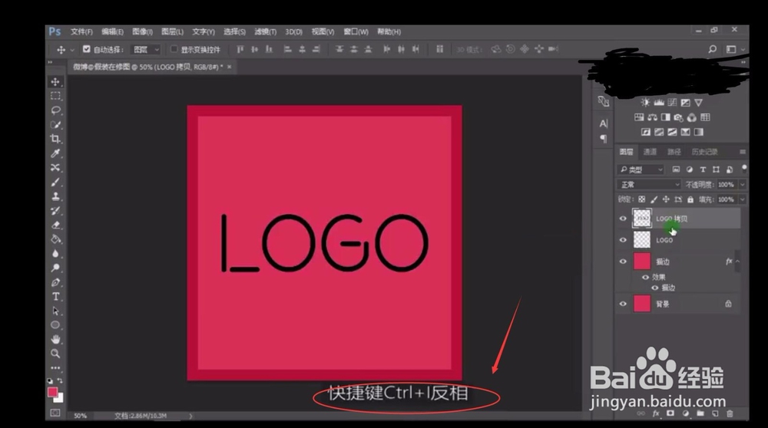
Task: Select the Quick Selection tool
Action: point(55,125)
